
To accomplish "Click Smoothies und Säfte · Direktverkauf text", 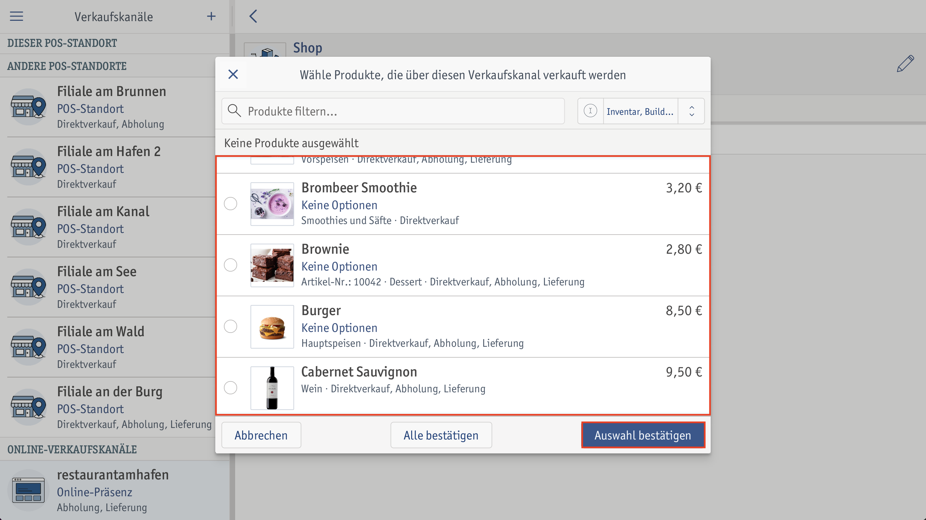I will coord(380,220).
